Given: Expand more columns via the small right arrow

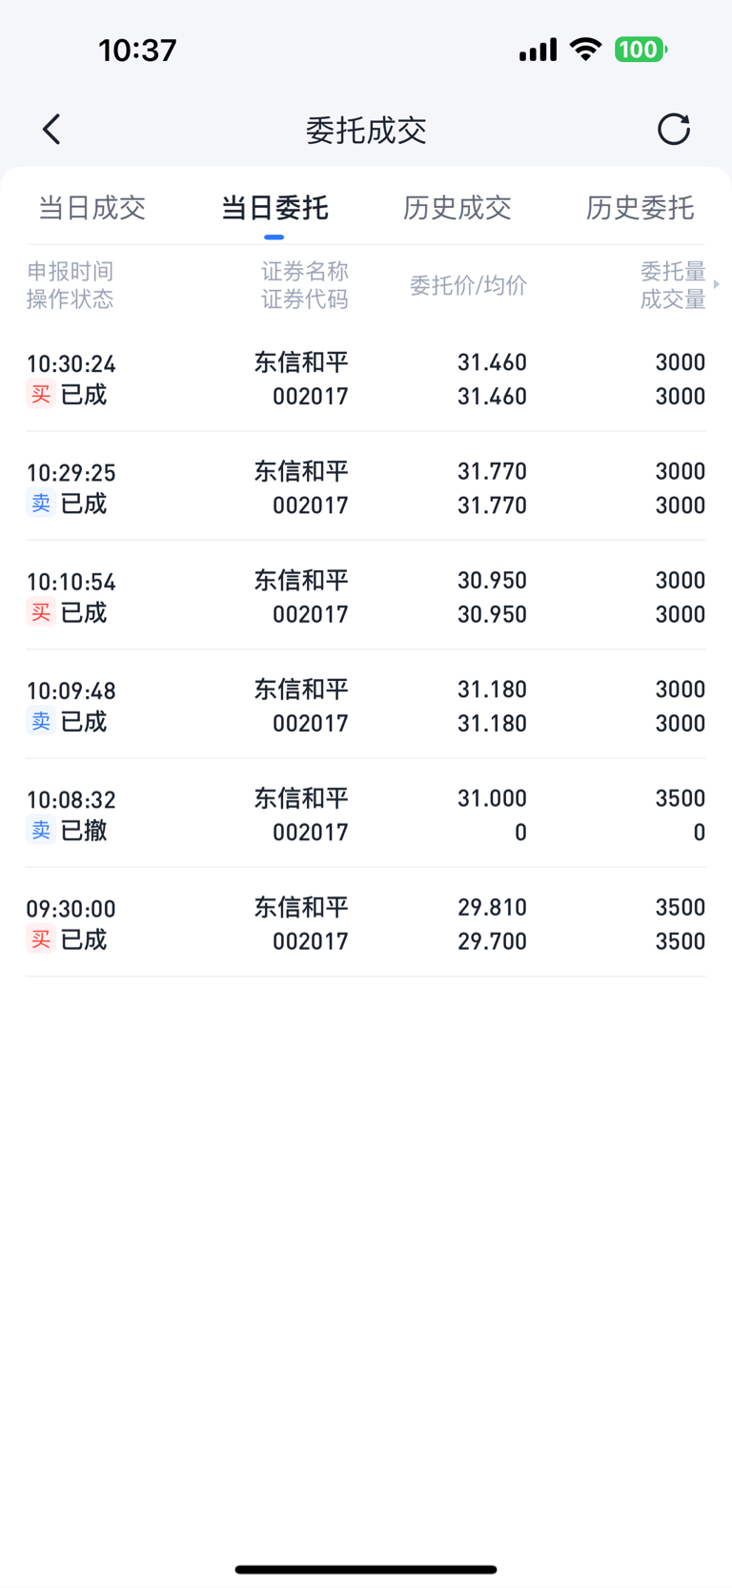Looking at the screenshot, I should (x=717, y=284).
